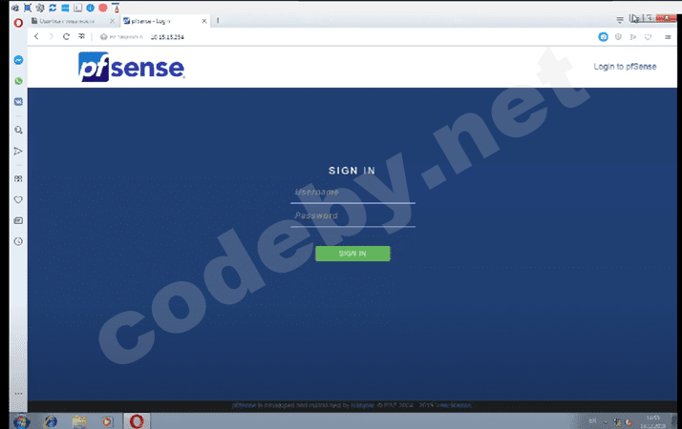The image size is (682, 429).
Task: Click the pfSense link in the footer
Action: point(244,405)
